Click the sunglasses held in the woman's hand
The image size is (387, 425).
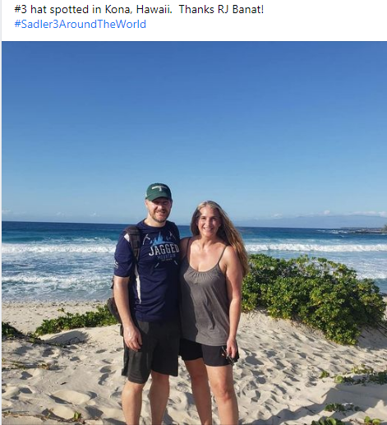click(x=228, y=355)
